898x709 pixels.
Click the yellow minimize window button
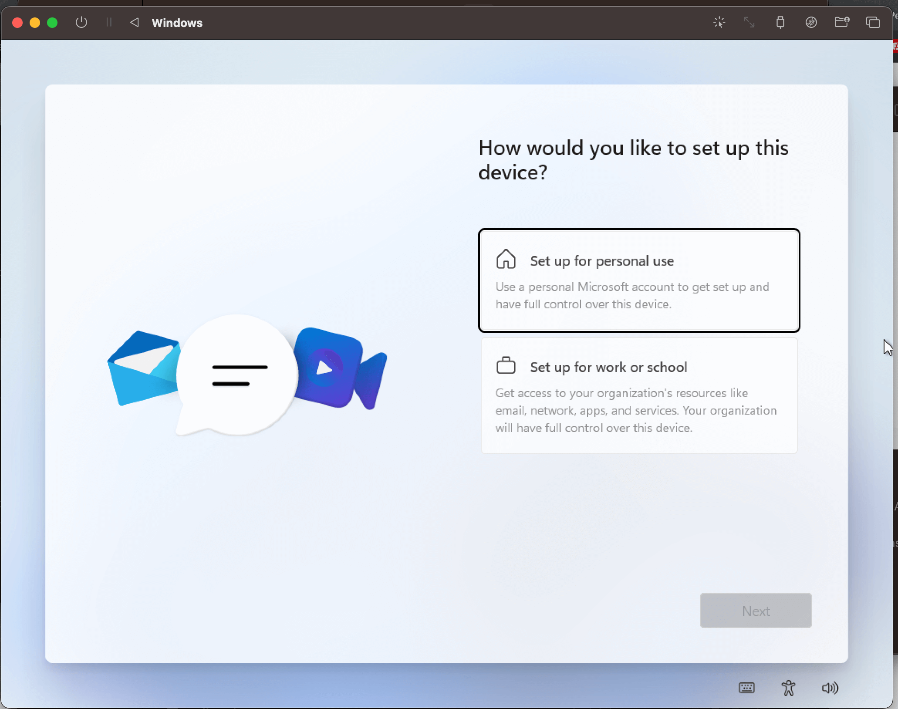tap(35, 23)
